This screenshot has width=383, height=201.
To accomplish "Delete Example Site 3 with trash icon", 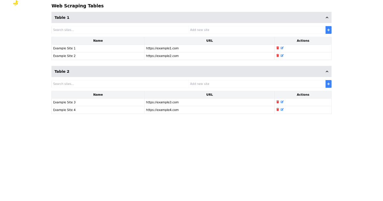I will pyautogui.click(x=278, y=102).
